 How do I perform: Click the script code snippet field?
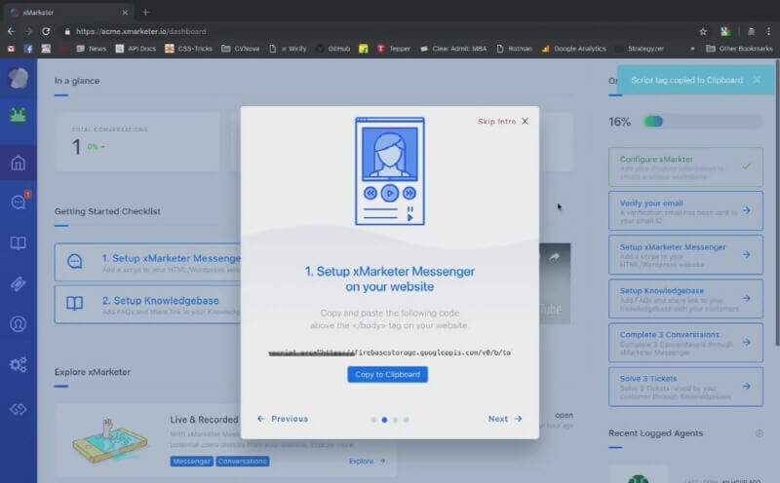point(389,353)
